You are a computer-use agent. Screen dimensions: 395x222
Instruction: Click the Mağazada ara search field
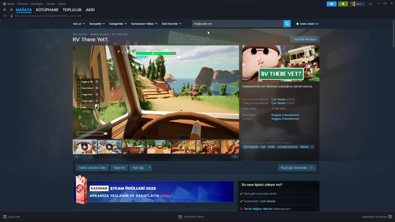tap(238, 24)
